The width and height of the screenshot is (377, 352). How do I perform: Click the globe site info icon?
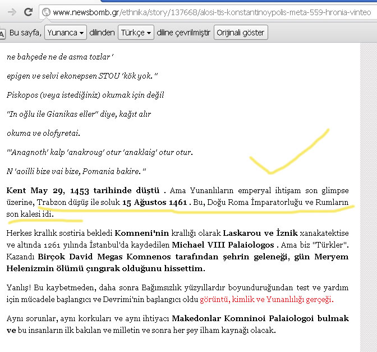pyautogui.click(x=47, y=12)
